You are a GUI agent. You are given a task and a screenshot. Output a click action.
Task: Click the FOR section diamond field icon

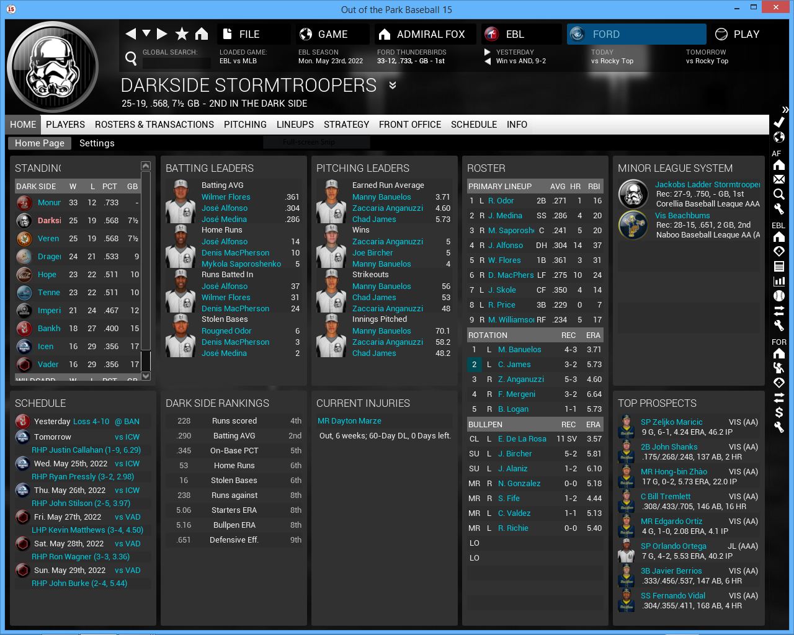point(779,383)
